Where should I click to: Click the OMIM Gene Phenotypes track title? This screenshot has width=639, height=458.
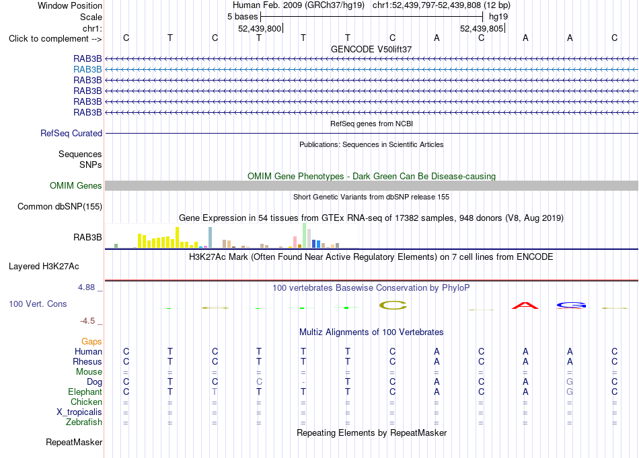371,176
